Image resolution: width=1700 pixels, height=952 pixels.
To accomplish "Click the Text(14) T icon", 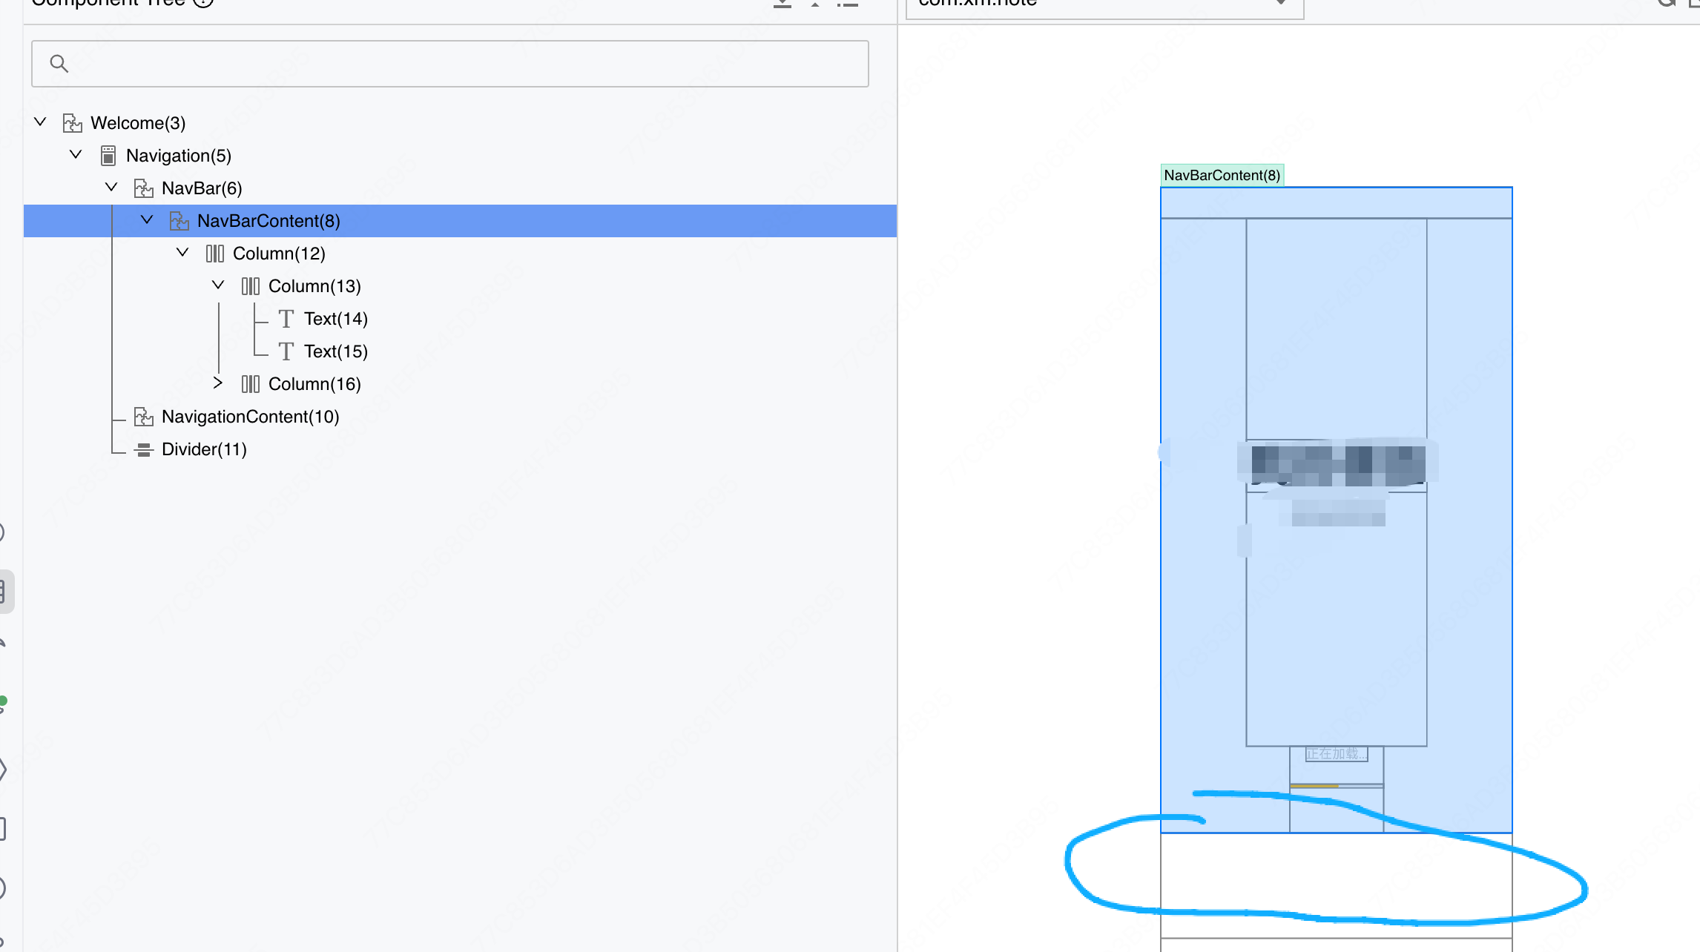I will [x=286, y=319].
